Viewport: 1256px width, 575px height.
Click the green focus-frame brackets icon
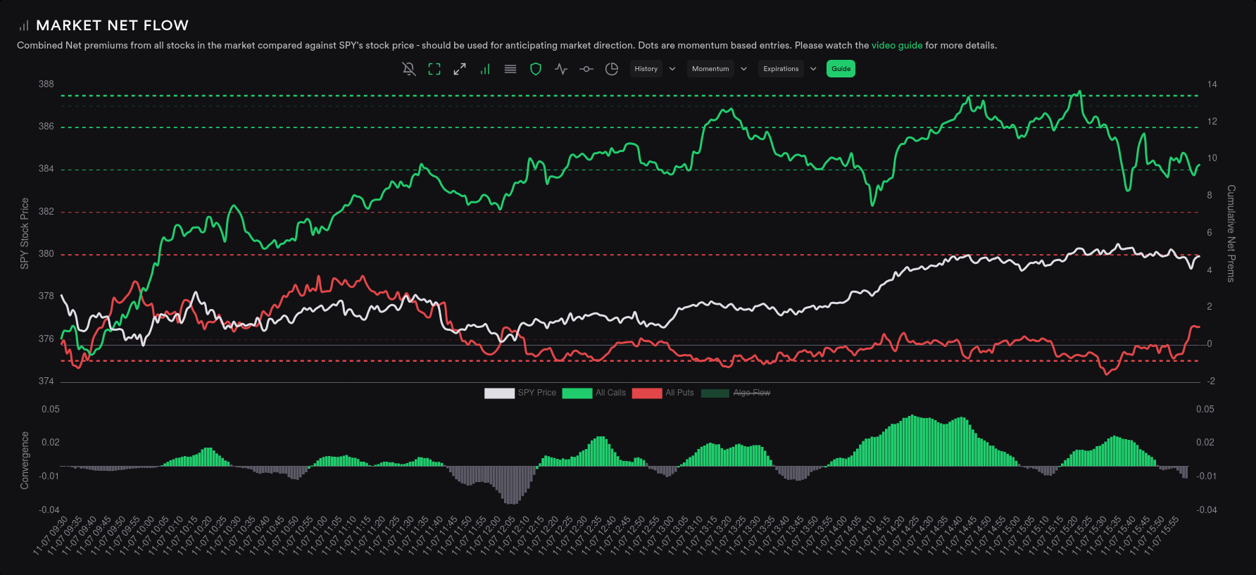point(434,69)
